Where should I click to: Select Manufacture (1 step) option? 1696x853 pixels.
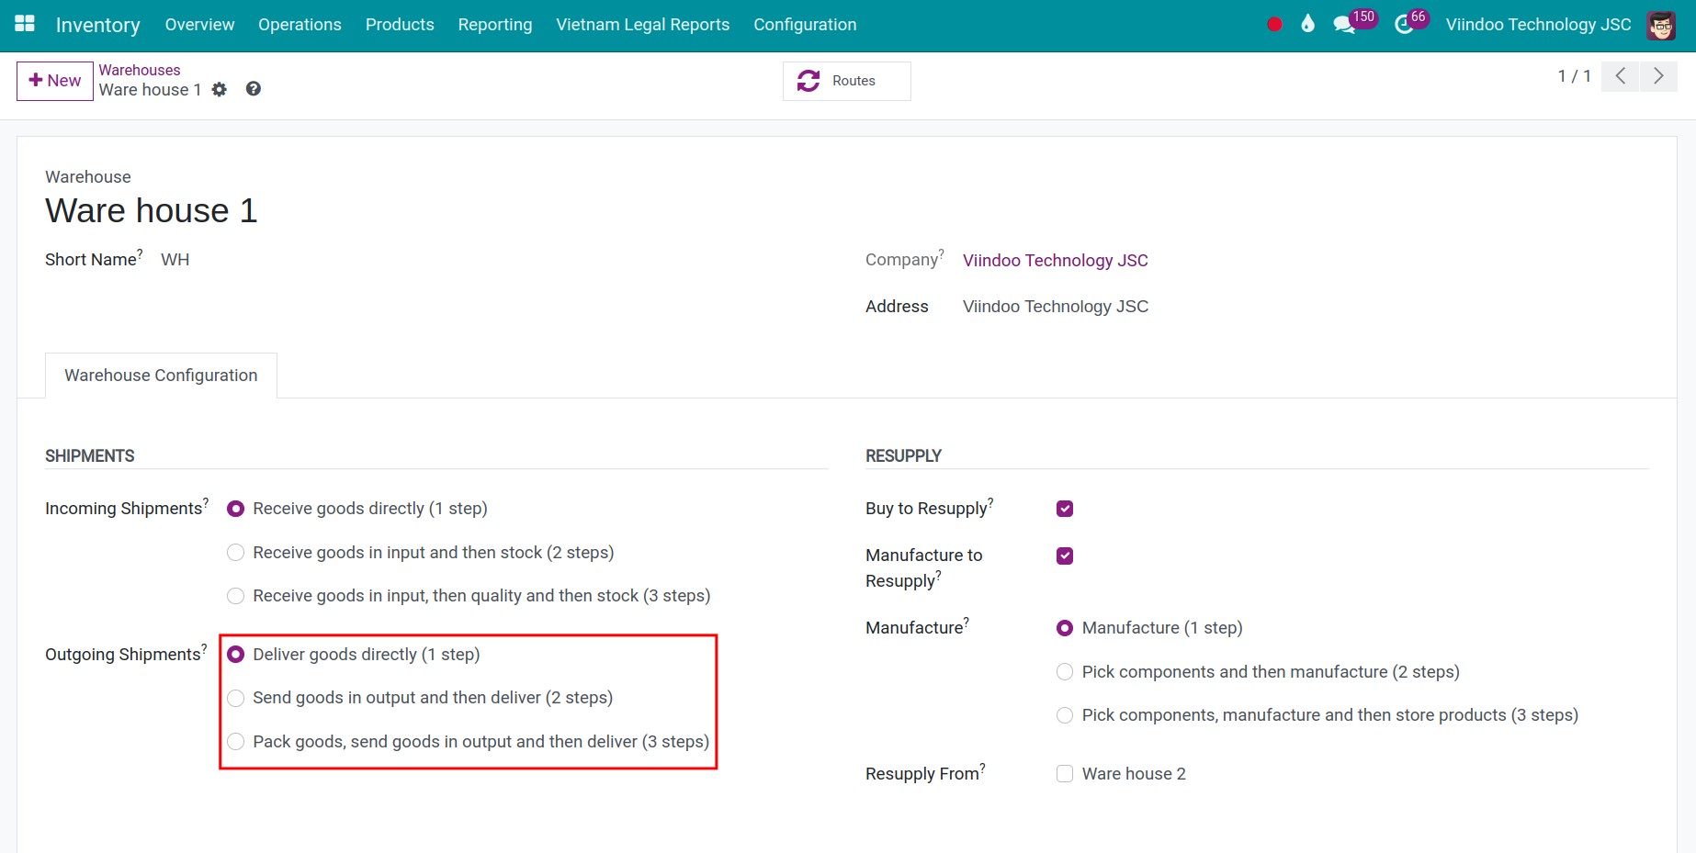pyautogui.click(x=1065, y=628)
